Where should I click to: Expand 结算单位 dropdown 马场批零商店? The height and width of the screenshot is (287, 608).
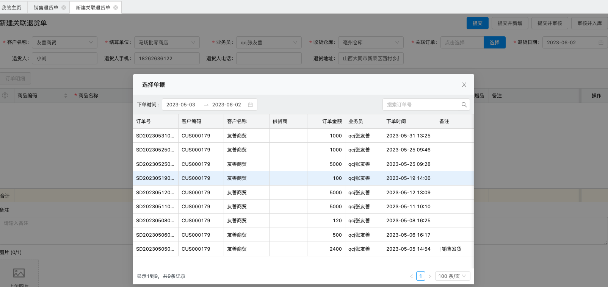[167, 42]
